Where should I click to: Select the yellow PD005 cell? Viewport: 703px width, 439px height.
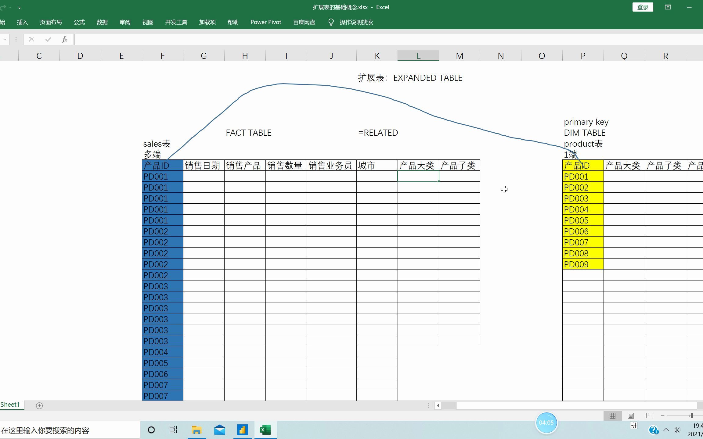pos(583,220)
